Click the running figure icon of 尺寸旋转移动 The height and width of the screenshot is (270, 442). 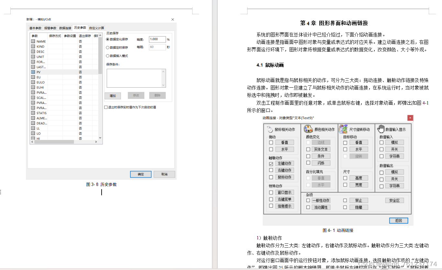click(x=343, y=129)
